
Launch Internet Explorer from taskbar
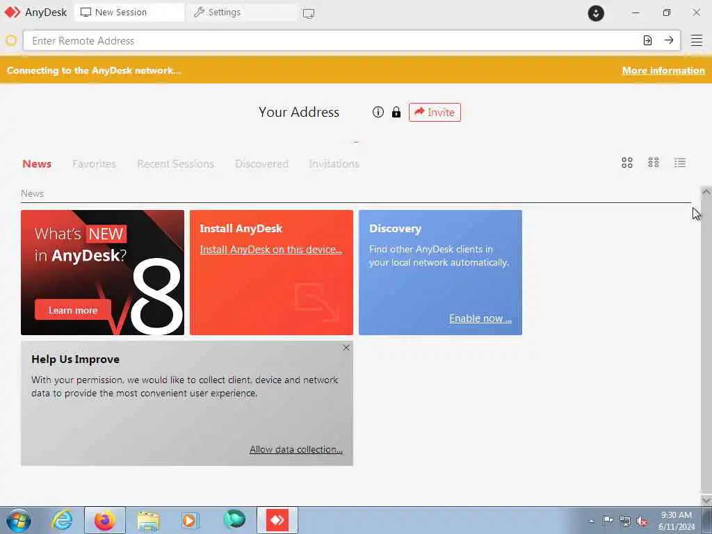click(62, 520)
